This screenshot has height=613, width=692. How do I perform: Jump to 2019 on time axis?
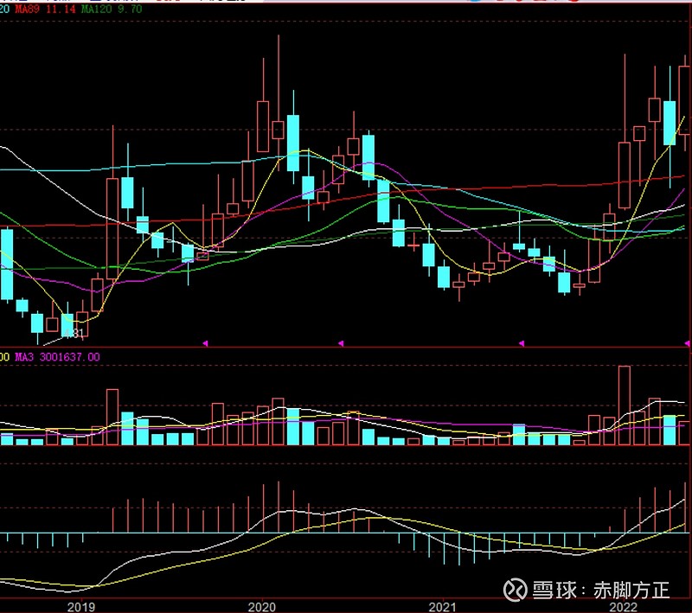(80, 606)
